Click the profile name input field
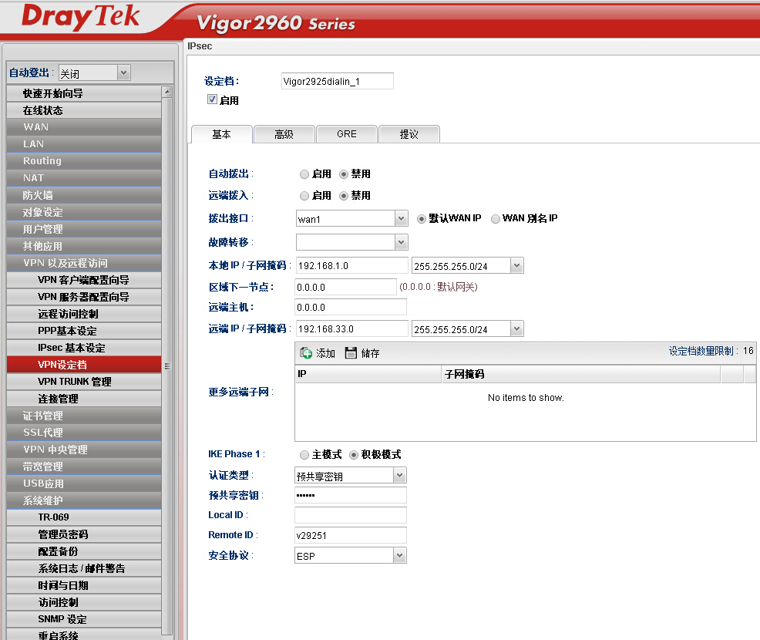This screenshot has height=640, width=760. (x=338, y=81)
